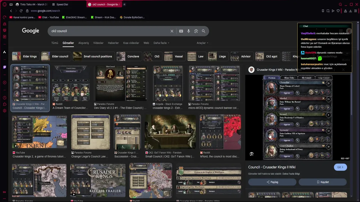Open History clock icon in sidebar
The image size is (360, 202).
(x=4, y=98)
